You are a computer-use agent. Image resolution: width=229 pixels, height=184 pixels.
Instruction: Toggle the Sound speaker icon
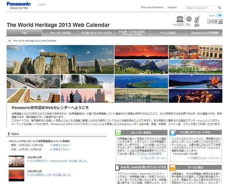219,15
